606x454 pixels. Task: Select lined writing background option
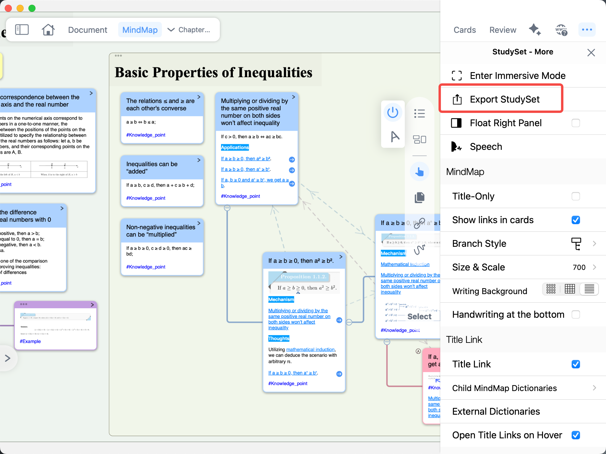click(x=589, y=289)
